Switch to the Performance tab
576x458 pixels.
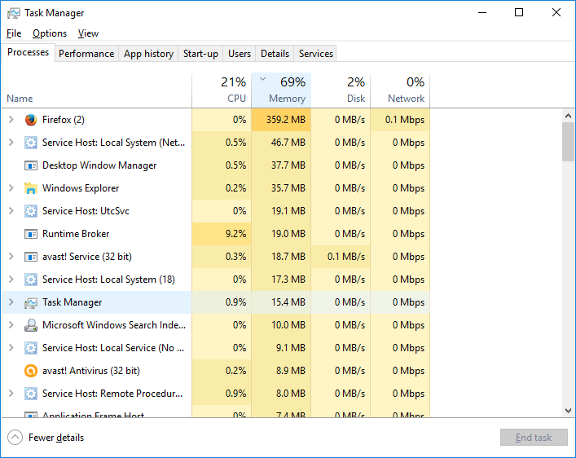[x=86, y=54]
